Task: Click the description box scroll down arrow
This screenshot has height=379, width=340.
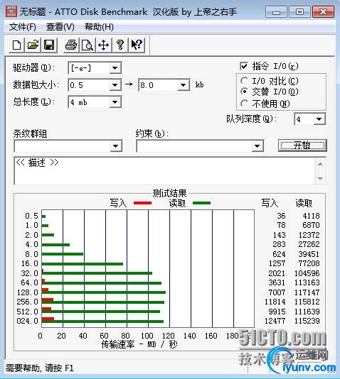Action: pos(320,179)
